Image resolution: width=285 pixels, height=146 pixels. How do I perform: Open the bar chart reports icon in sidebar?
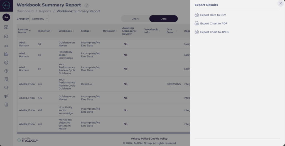(6, 54)
